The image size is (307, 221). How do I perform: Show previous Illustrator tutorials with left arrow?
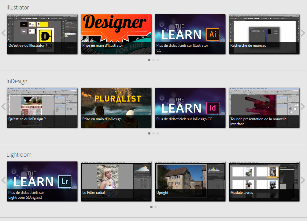[4, 33]
